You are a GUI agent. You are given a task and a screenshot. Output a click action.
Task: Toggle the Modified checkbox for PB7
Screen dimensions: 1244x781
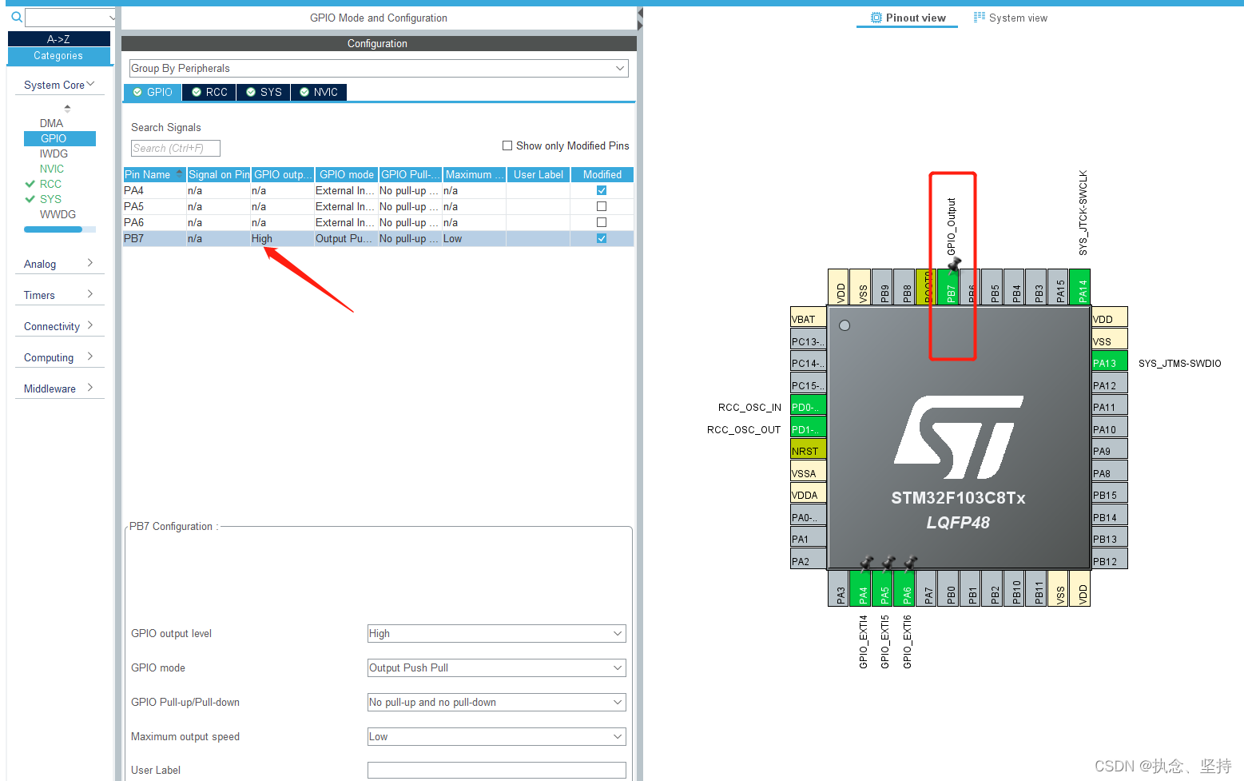(x=602, y=238)
